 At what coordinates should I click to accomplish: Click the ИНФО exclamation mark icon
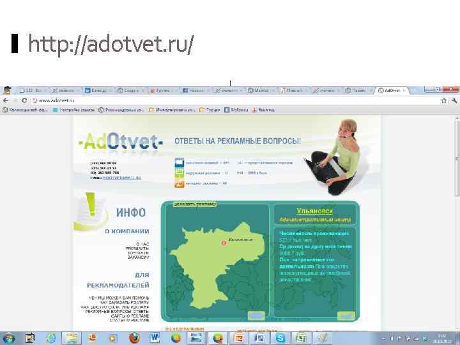(89, 211)
